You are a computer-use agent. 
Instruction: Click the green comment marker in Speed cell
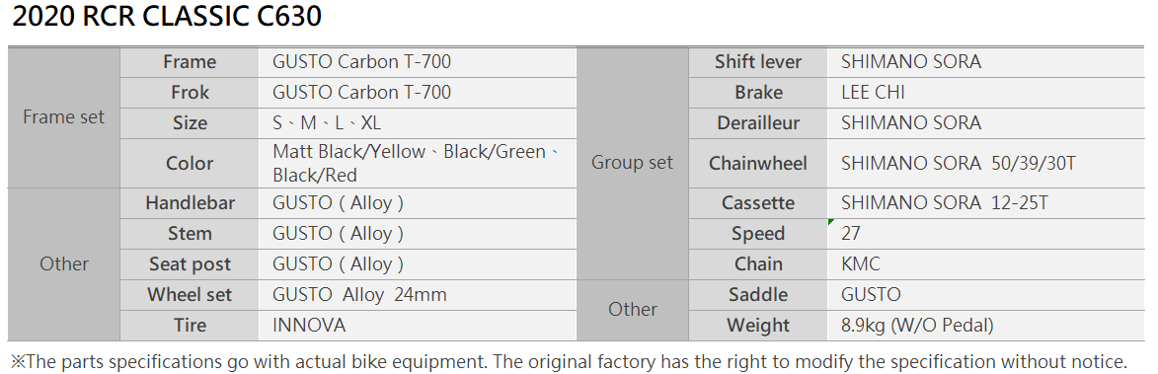pos(831,221)
